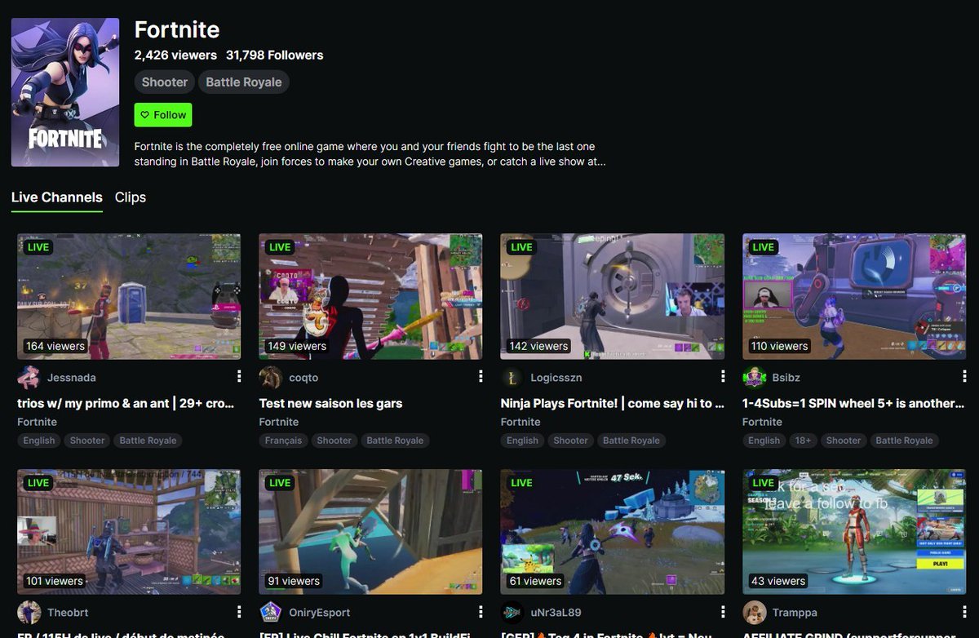Select English tag on Jessnada's stream
979x638 pixels.
point(39,441)
